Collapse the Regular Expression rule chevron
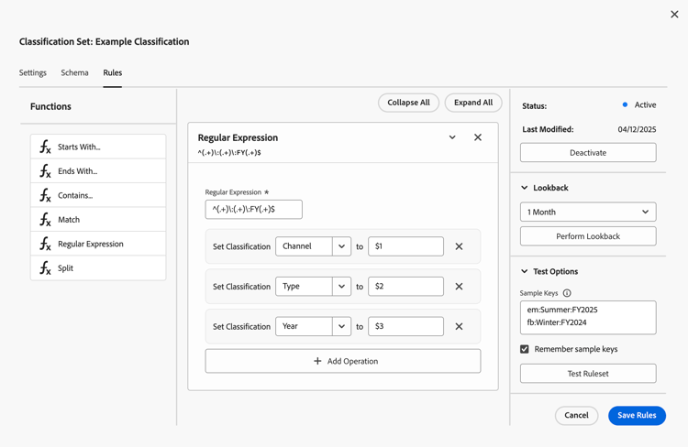 coord(452,137)
